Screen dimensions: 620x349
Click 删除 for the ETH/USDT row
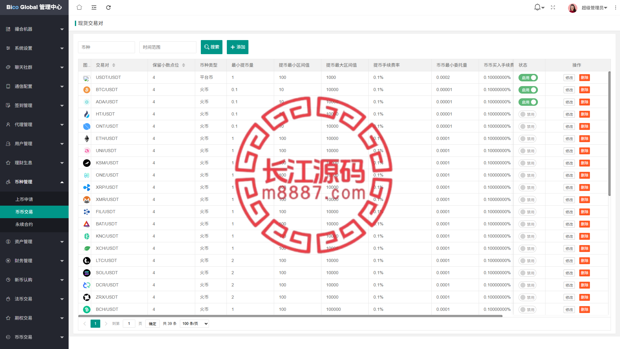584,139
